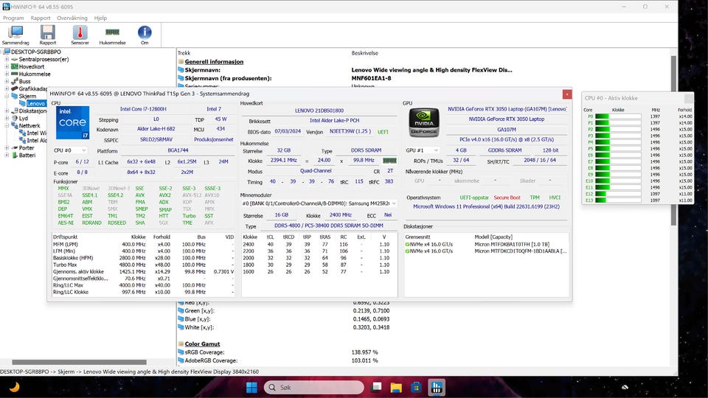This screenshot has width=708, height=398.
Task: Click the horizontal scrollbar under the tree
Action: [79, 362]
